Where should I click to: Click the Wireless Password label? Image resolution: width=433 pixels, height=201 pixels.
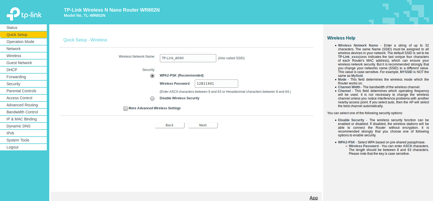175,84
